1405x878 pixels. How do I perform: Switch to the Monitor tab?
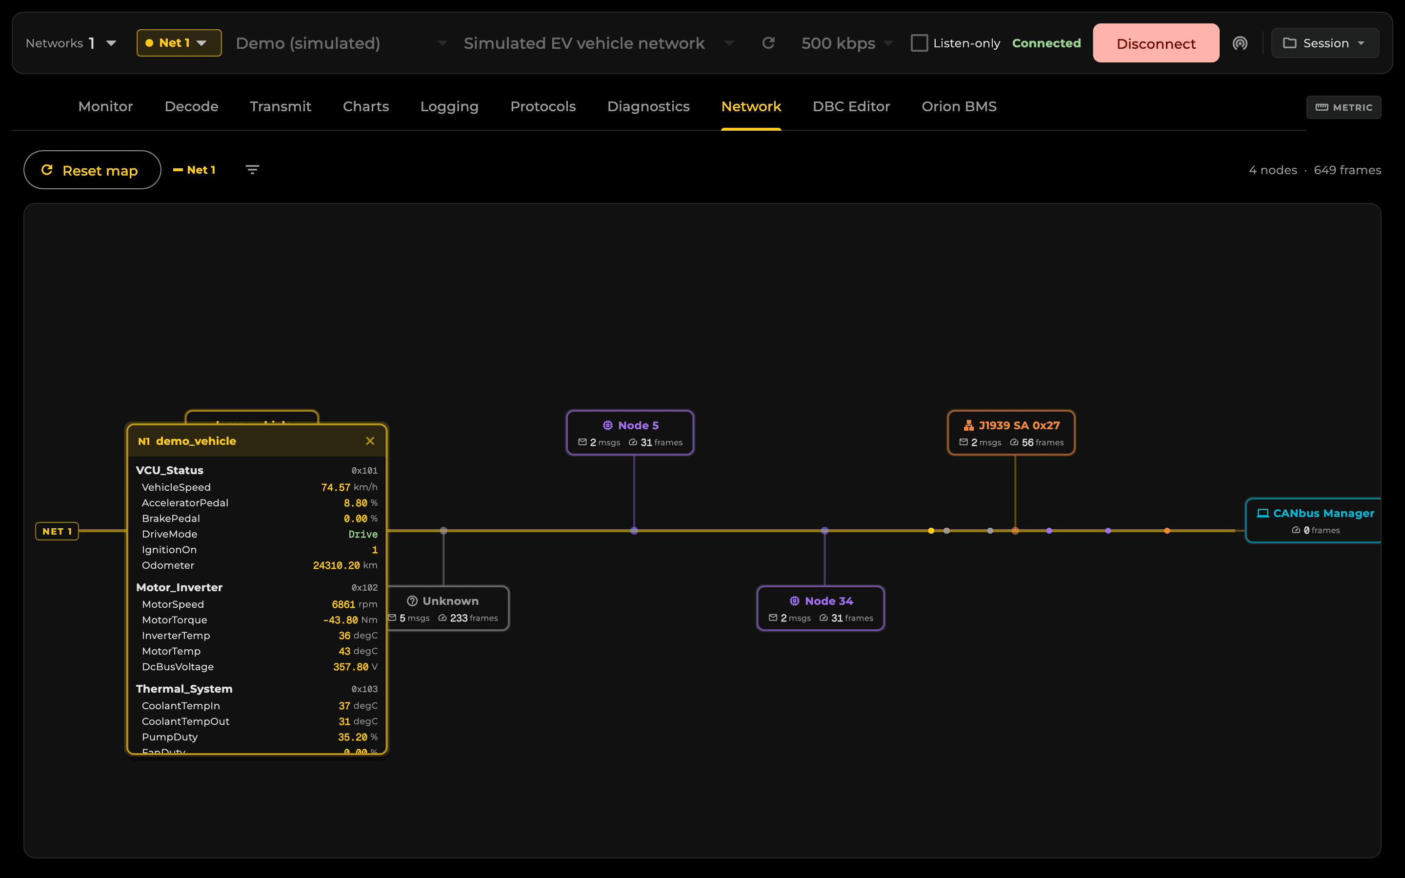click(106, 107)
